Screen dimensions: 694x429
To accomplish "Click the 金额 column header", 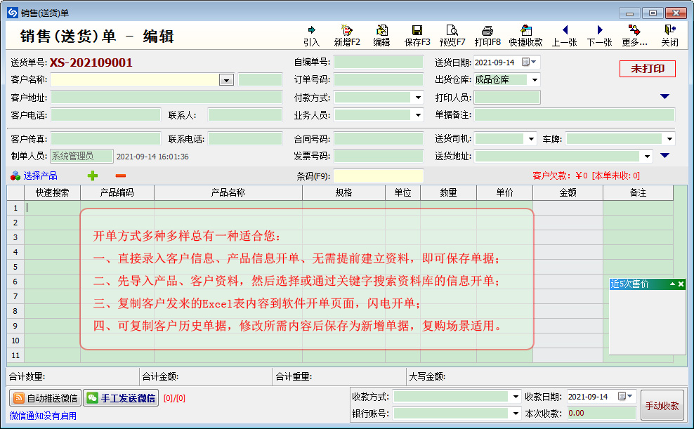I will tap(568, 193).
